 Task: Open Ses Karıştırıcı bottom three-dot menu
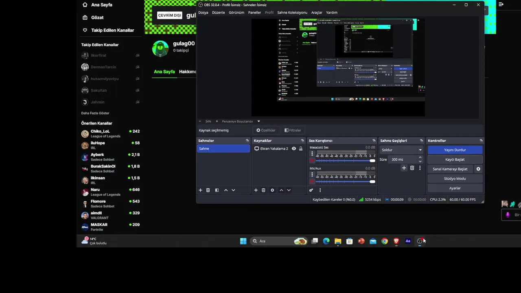tap(320, 190)
